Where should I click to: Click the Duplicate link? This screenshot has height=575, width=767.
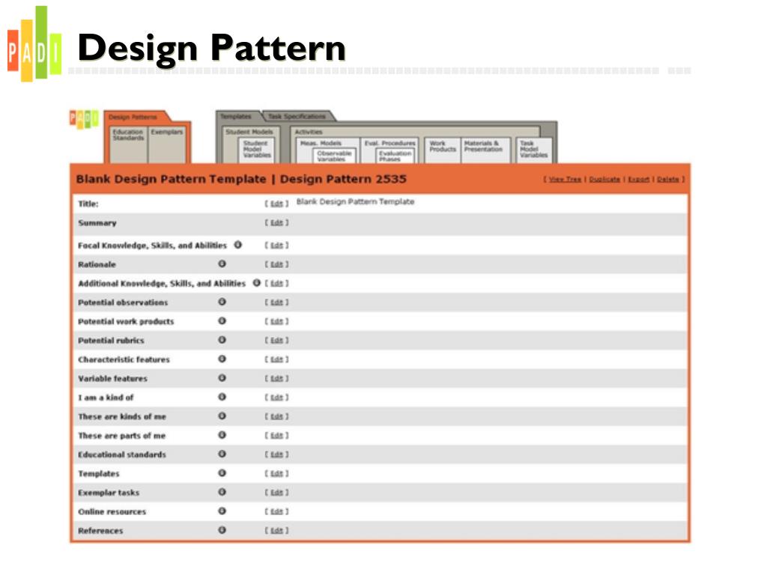(604, 180)
